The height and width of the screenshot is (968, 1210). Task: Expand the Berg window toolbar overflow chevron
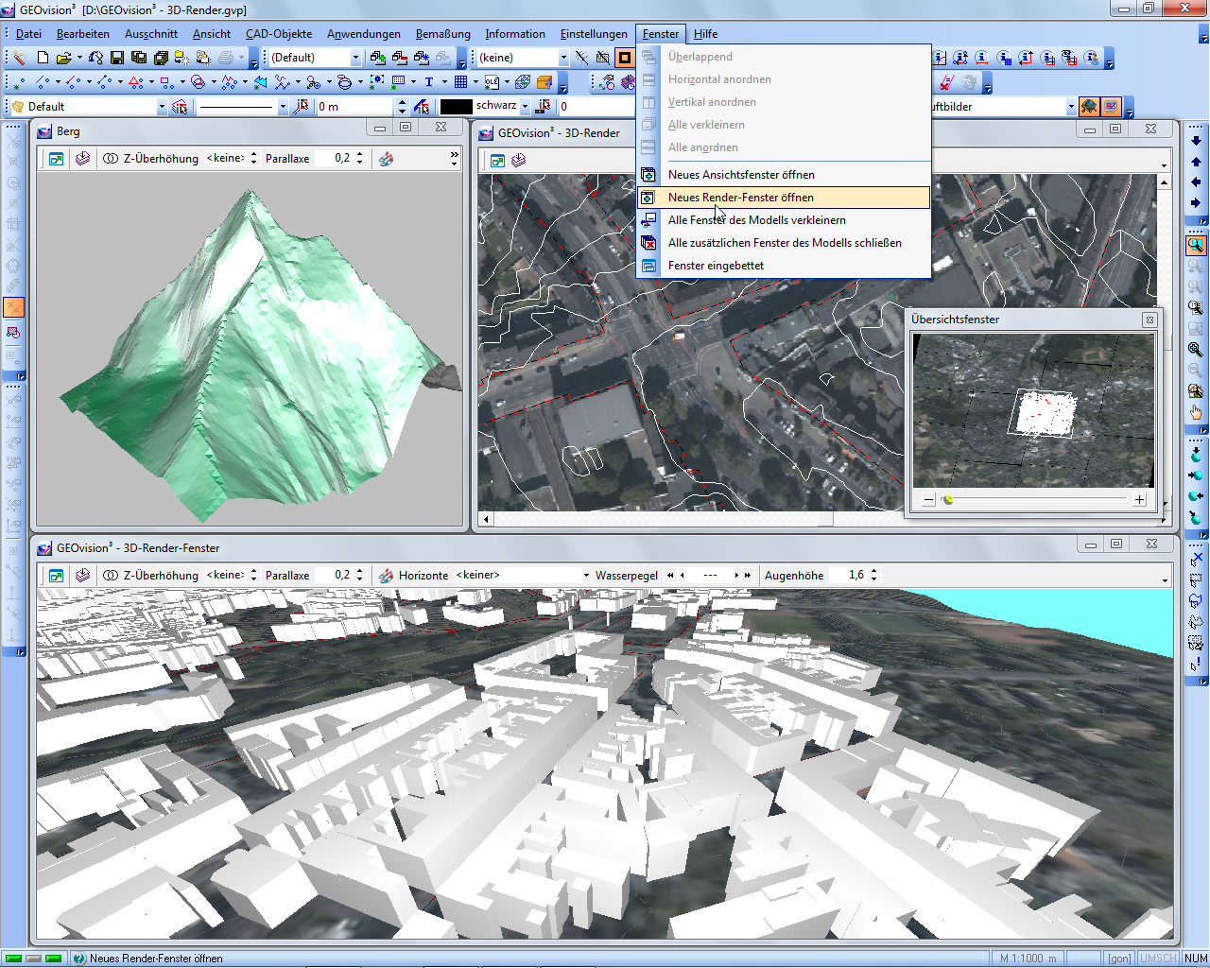[x=455, y=154]
